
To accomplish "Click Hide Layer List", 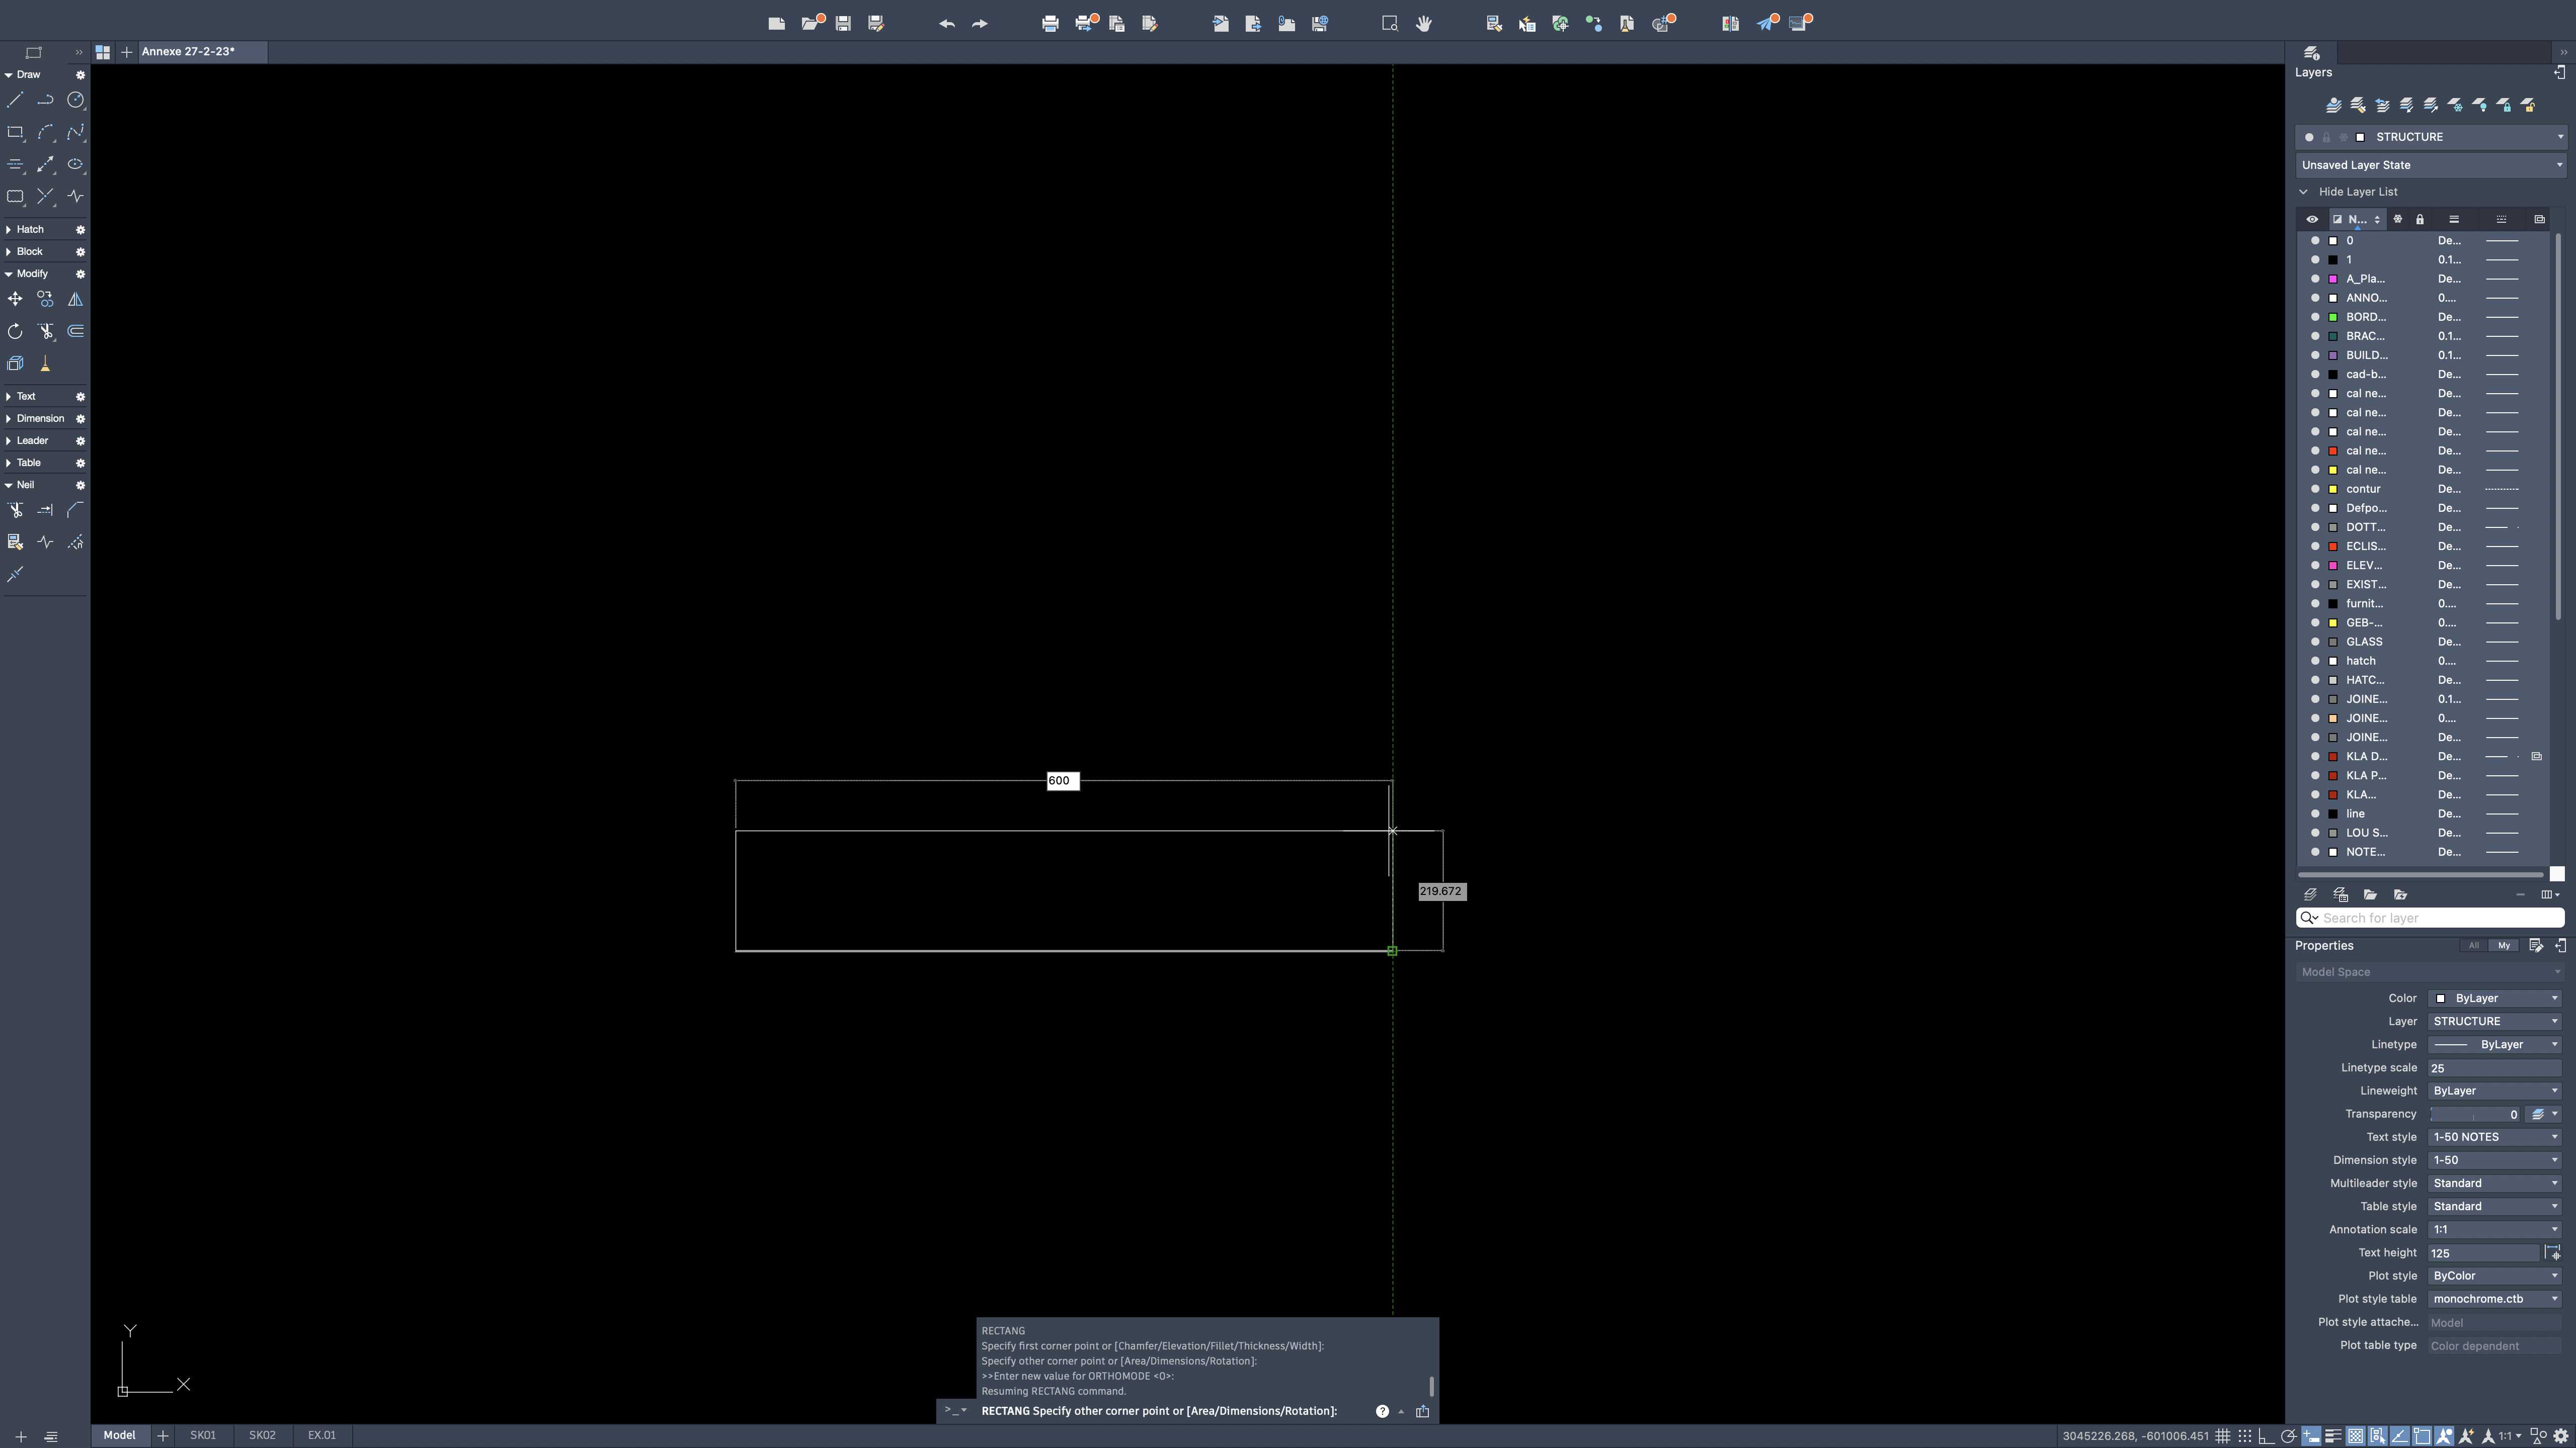I will (2358, 191).
